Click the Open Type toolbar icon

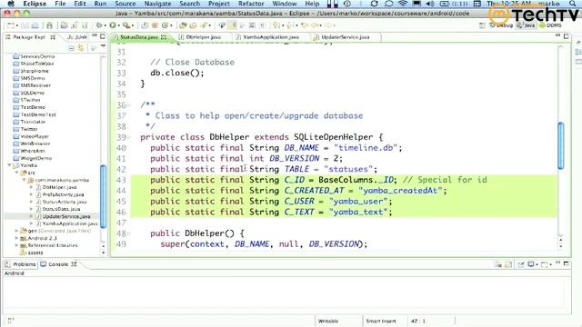183,25
